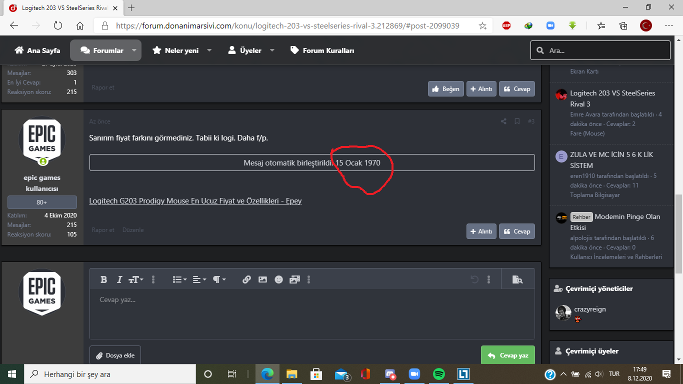Go to Ana Sayfa in the forum navigation
Image resolution: width=683 pixels, height=384 pixels.
37,50
